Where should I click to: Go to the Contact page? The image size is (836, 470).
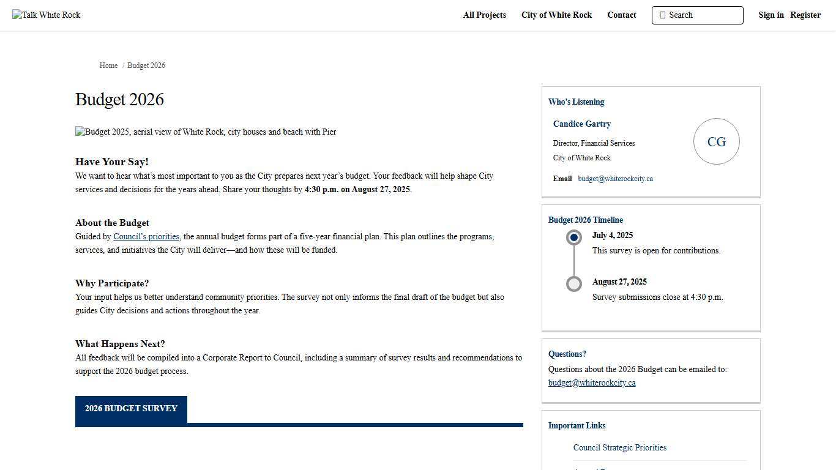621,15
